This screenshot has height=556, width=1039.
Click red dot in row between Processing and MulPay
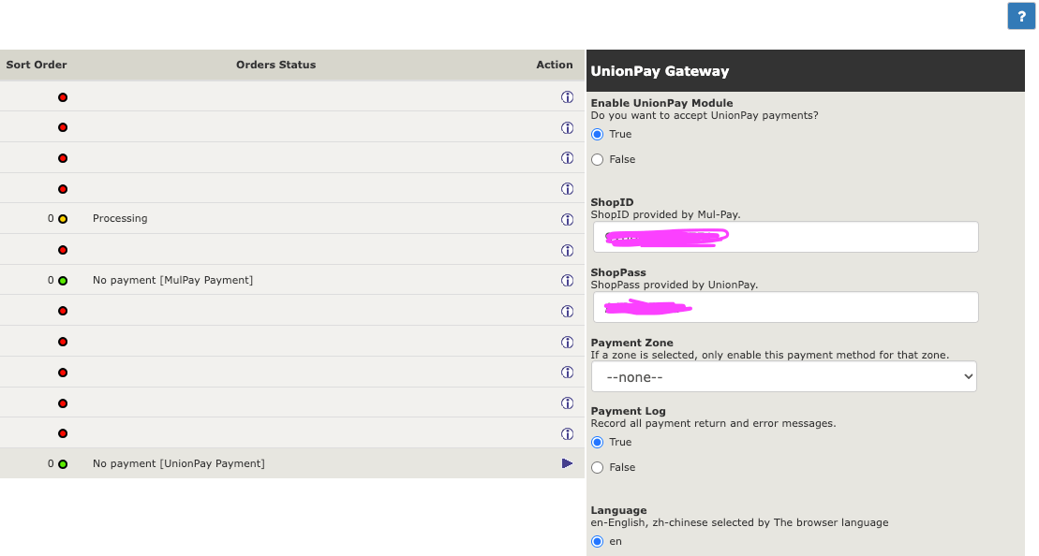click(x=63, y=250)
